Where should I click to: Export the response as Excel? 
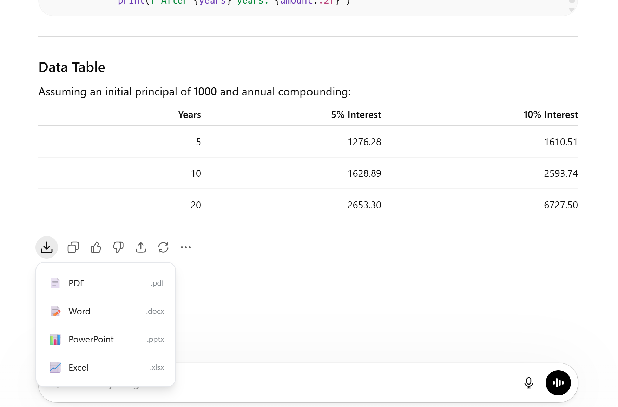pos(105,367)
